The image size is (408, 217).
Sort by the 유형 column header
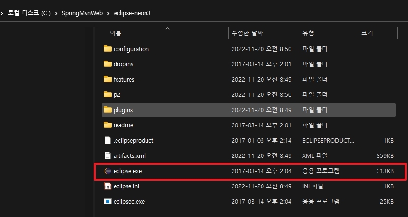coord(308,33)
